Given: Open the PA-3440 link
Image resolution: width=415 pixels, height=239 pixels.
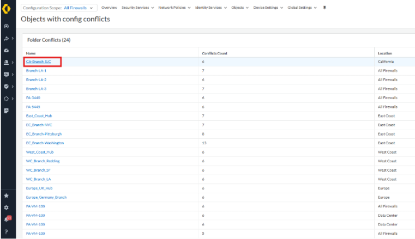Looking at the screenshot, I should [x=33, y=97].
